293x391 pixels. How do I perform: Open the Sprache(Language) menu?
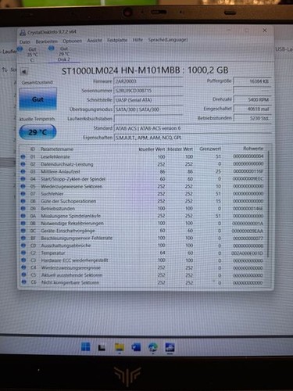point(168,40)
